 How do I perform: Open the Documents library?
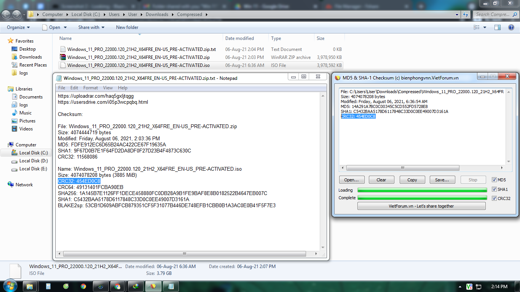tap(31, 97)
